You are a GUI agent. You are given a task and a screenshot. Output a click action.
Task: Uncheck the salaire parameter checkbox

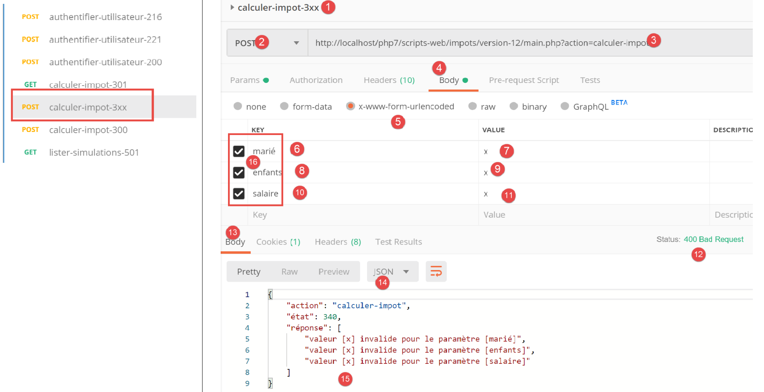[x=239, y=193]
